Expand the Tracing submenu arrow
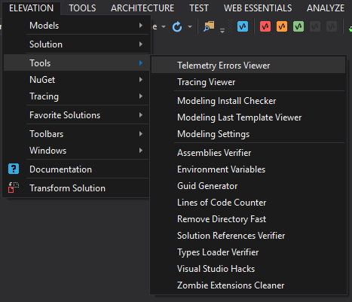 [x=141, y=96]
